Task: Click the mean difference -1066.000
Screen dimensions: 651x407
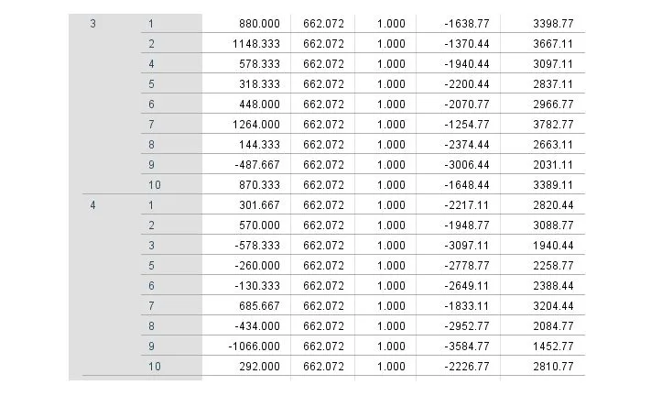Action: [255, 346]
